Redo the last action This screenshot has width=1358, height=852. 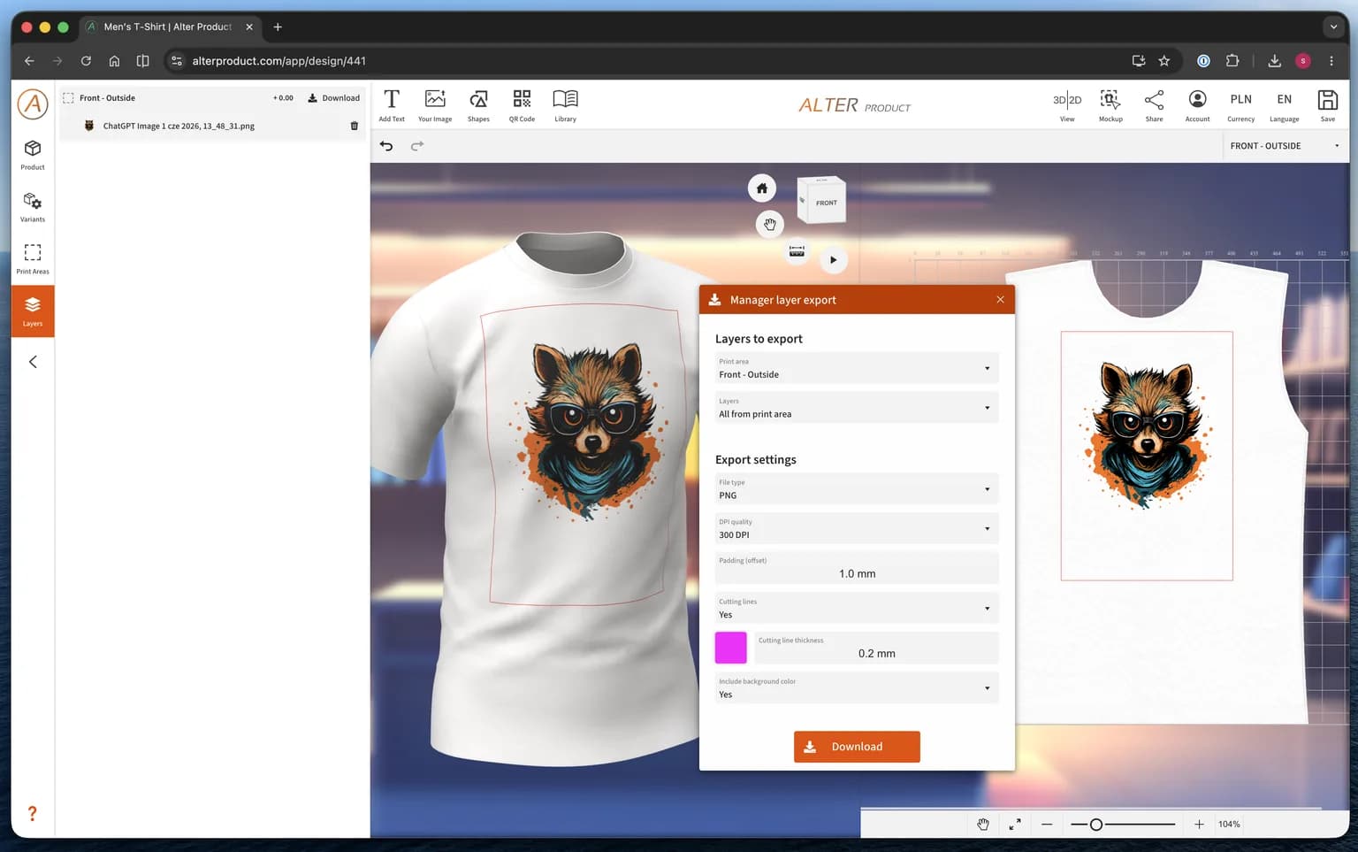[417, 146]
